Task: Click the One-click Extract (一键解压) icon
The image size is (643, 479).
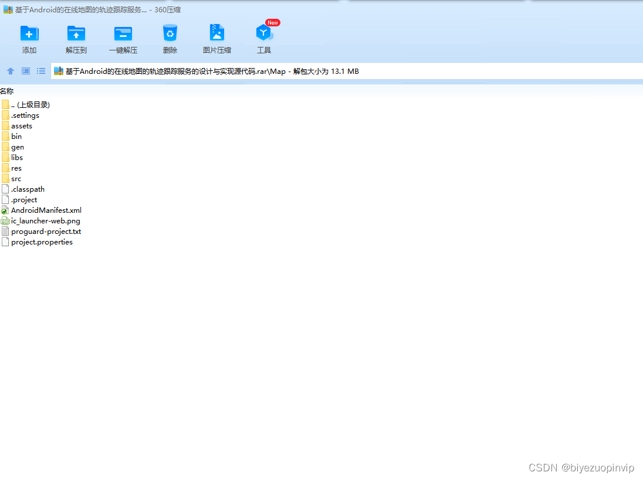Action: [123, 33]
